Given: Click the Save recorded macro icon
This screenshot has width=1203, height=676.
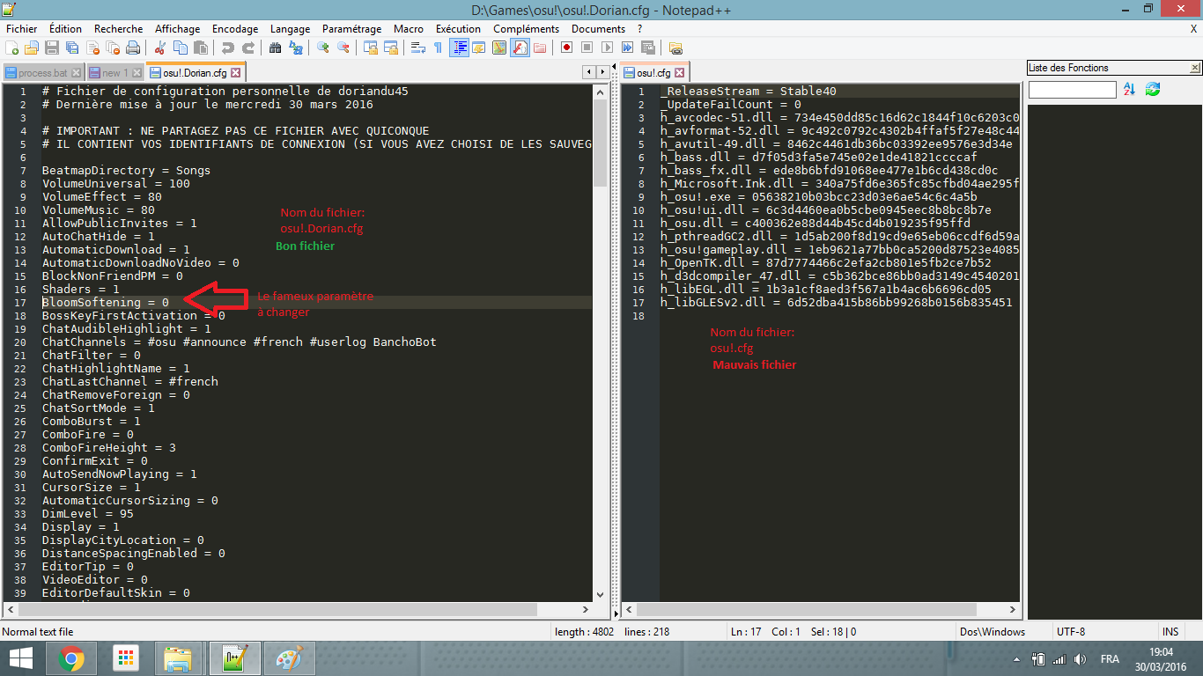Looking at the screenshot, I should [647, 48].
